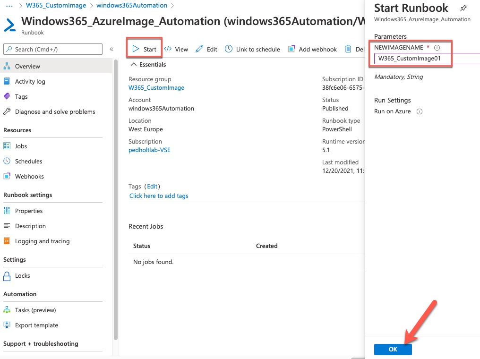Go to W365_CustomImage breadcrumb

56,6
